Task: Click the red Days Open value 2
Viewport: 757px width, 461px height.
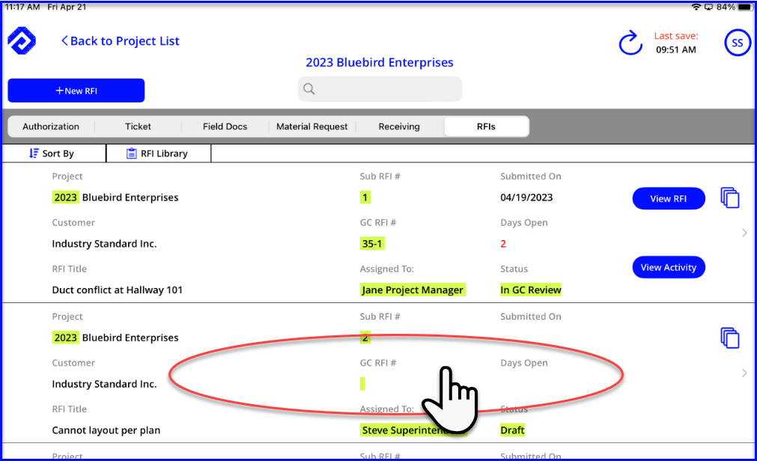Action: (503, 244)
